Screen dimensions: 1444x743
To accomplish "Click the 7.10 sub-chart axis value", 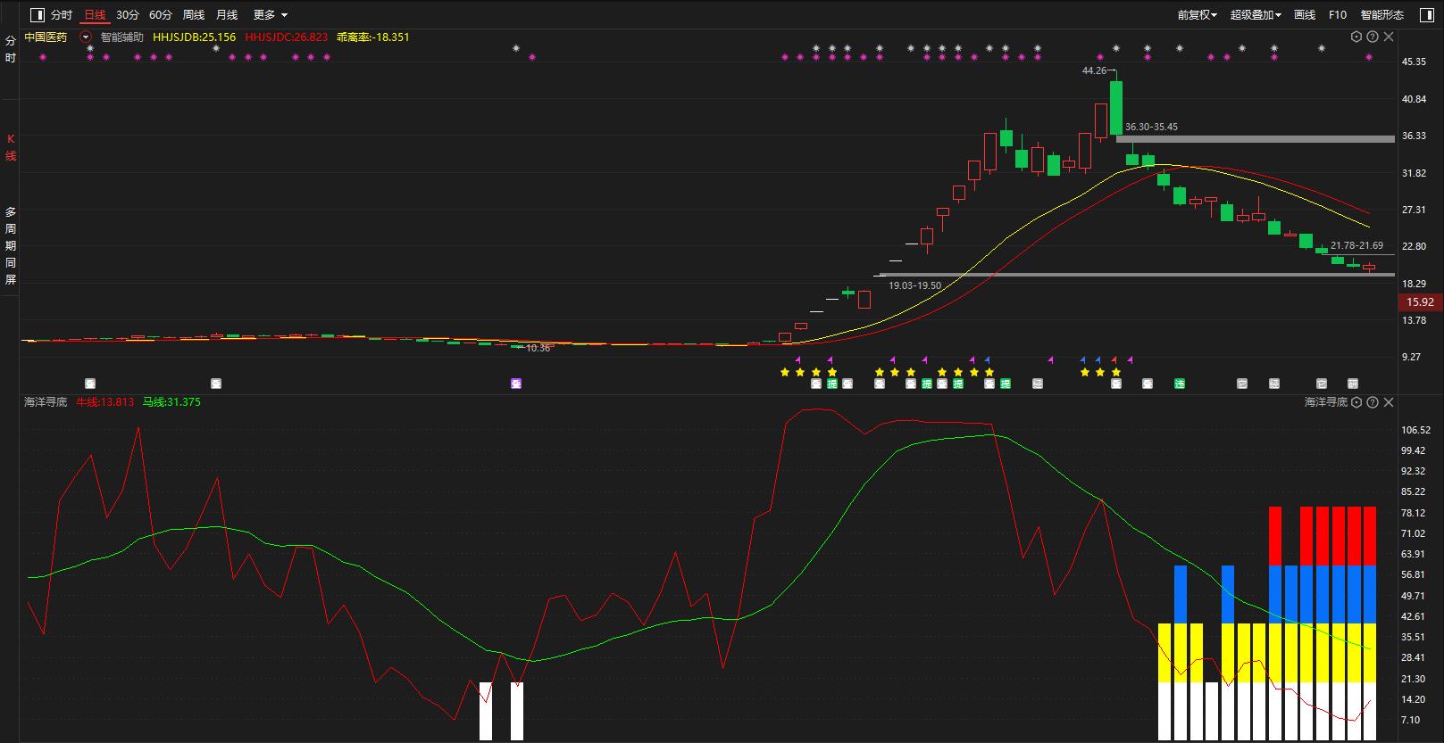I will (1411, 720).
